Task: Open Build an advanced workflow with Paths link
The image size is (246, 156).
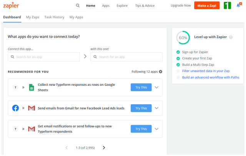Action: click(x=211, y=77)
